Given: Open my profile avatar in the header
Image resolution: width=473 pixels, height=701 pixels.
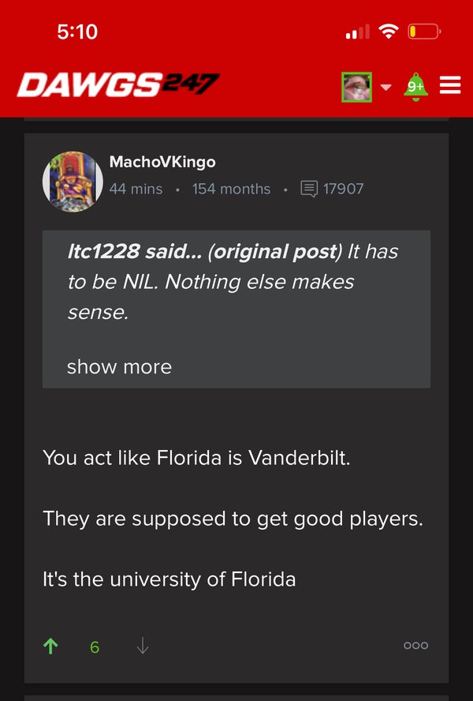Looking at the screenshot, I should point(356,86).
